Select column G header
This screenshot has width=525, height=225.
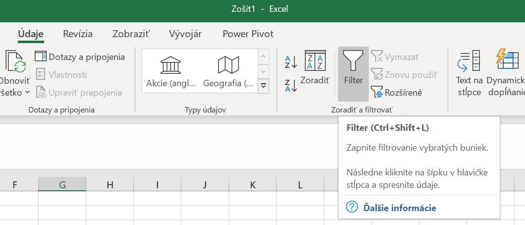point(62,184)
